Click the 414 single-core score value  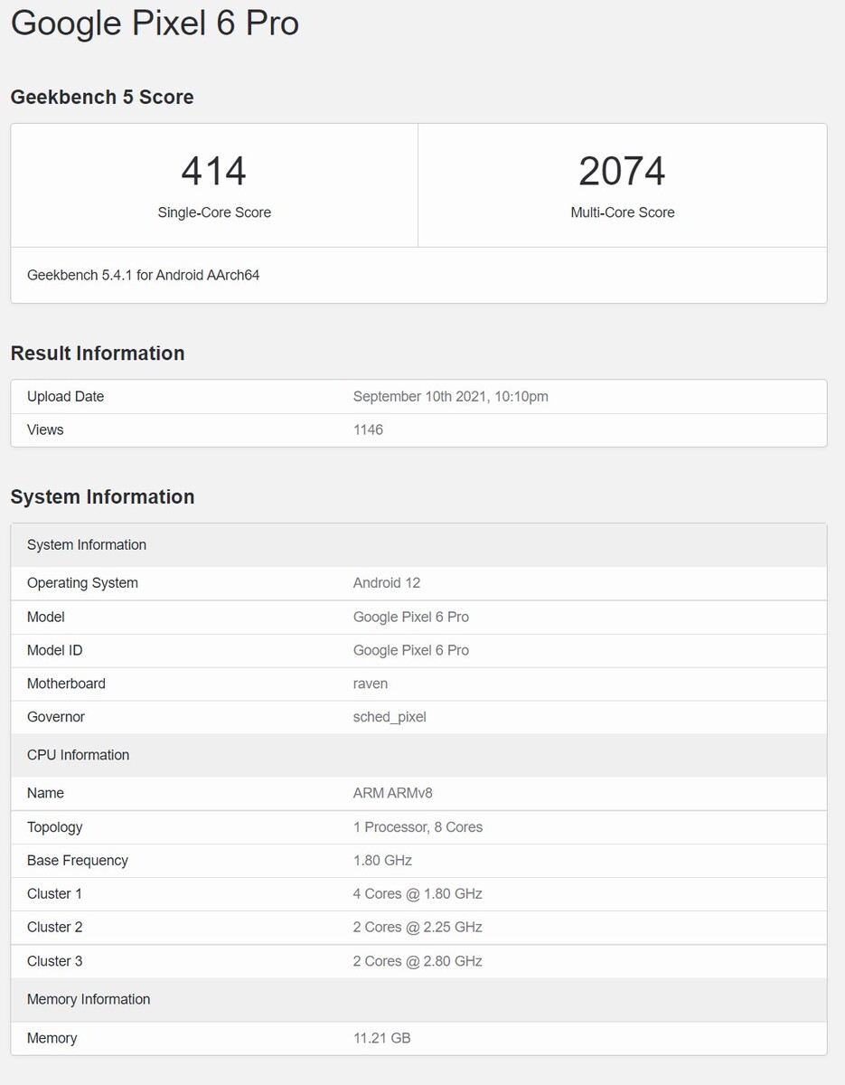(213, 171)
